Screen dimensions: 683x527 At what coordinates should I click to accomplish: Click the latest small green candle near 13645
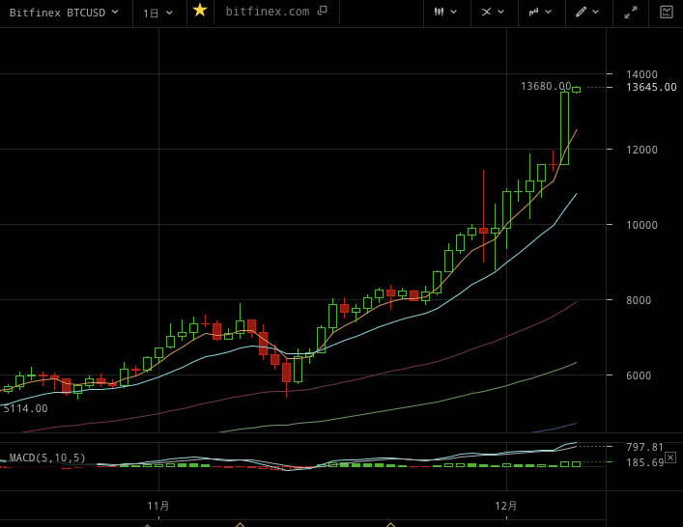pos(577,90)
